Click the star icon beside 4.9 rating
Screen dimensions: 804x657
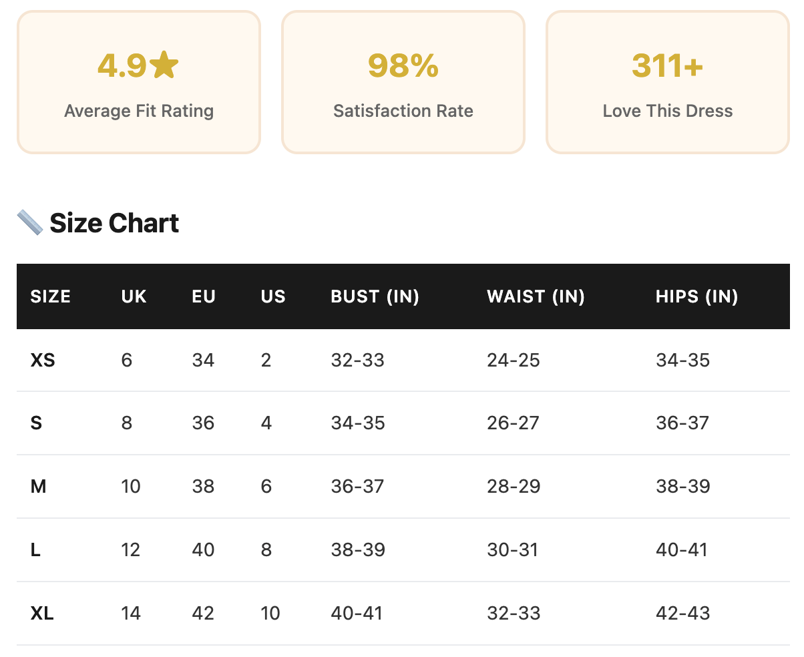tap(164, 65)
